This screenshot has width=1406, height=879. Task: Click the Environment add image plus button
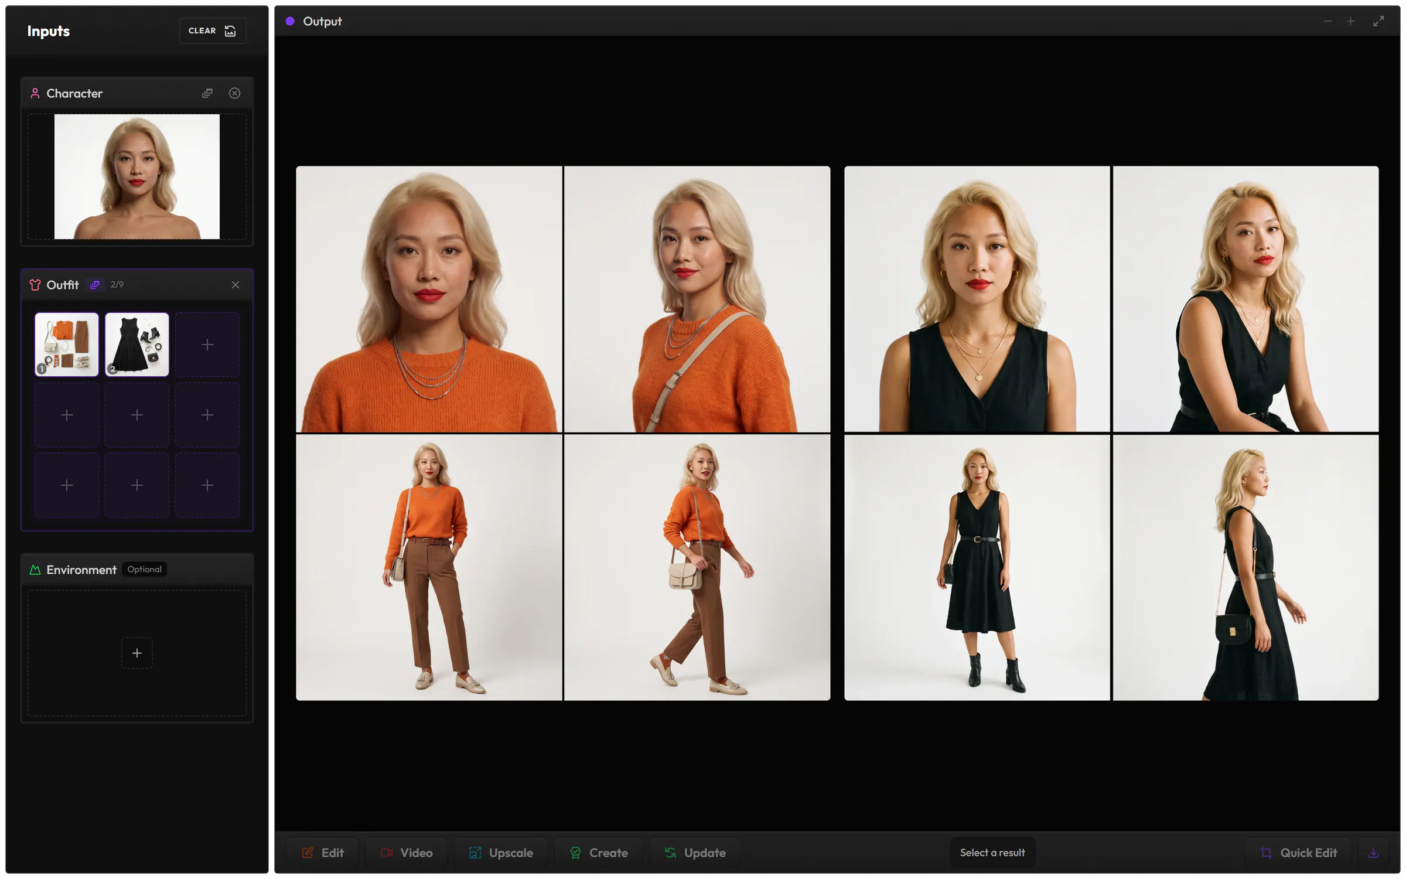[x=137, y=653]
